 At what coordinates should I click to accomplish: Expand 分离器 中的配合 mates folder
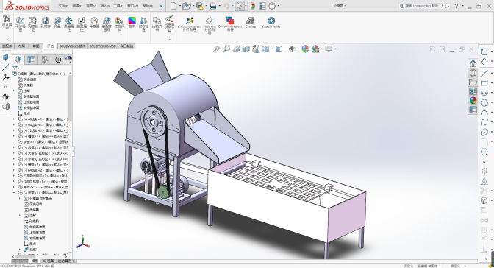[20, 199]
